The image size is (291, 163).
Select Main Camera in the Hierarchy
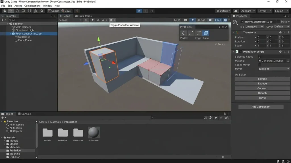click(23, 27)
